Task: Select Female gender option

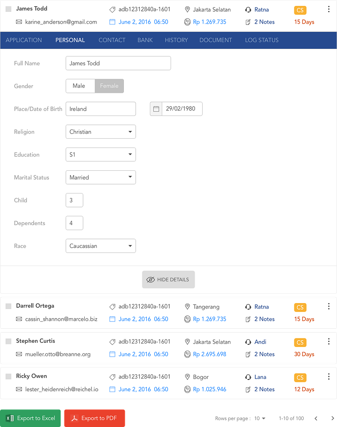Action: [109, 86]
